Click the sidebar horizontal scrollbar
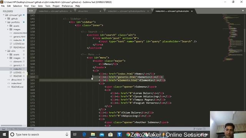Screen dimensions: 246x138 coord(11,125)
